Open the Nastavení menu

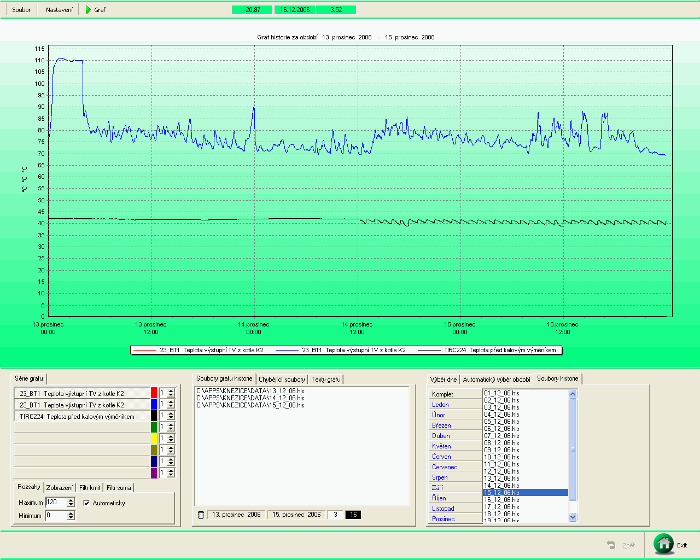coord(59,10)
